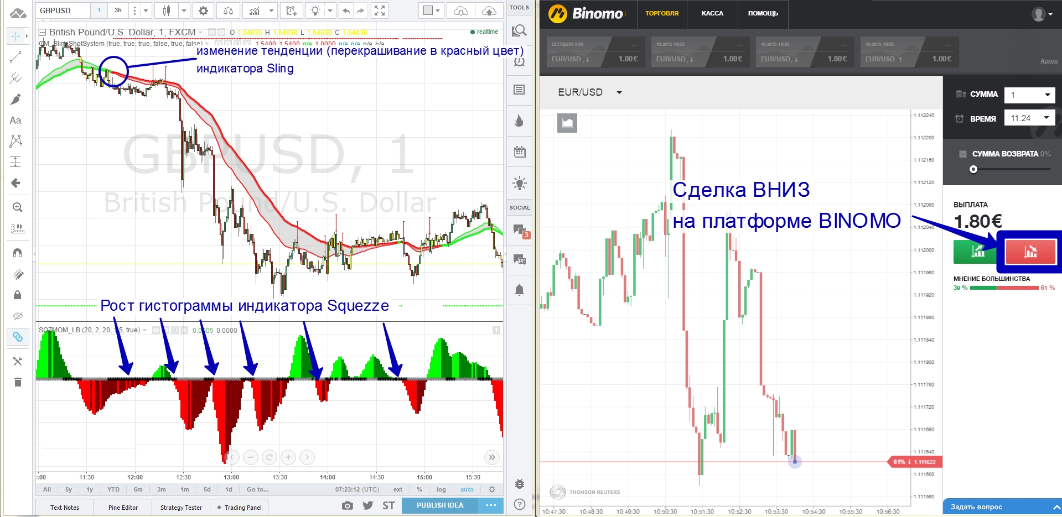Open the alerts bell icon in sidebar

519,290
